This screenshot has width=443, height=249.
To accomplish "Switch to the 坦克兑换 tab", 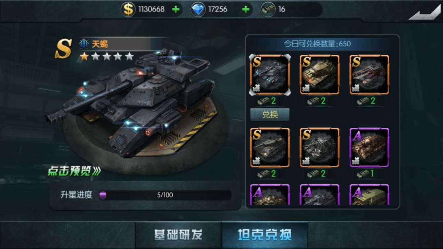I will coord(265,235).
